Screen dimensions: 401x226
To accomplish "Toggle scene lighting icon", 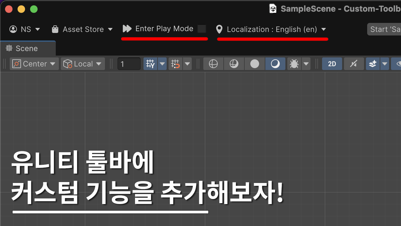I will tap(354, 64).
